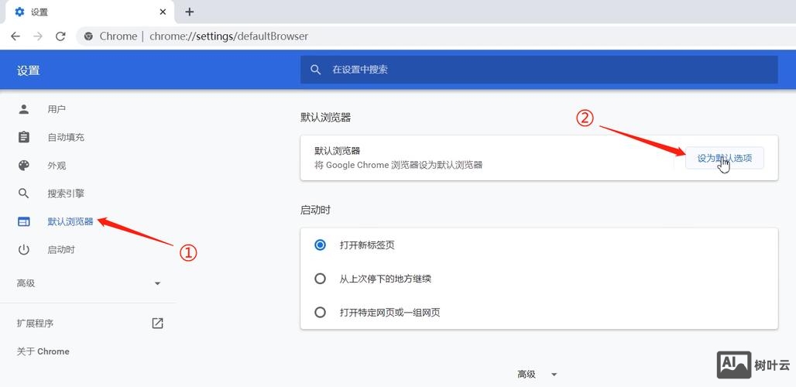Click the address bar URL chrome://settings/defaultBrowser
Image resolution: width=796 pixels, height=387 pixels.
(228, 36)
